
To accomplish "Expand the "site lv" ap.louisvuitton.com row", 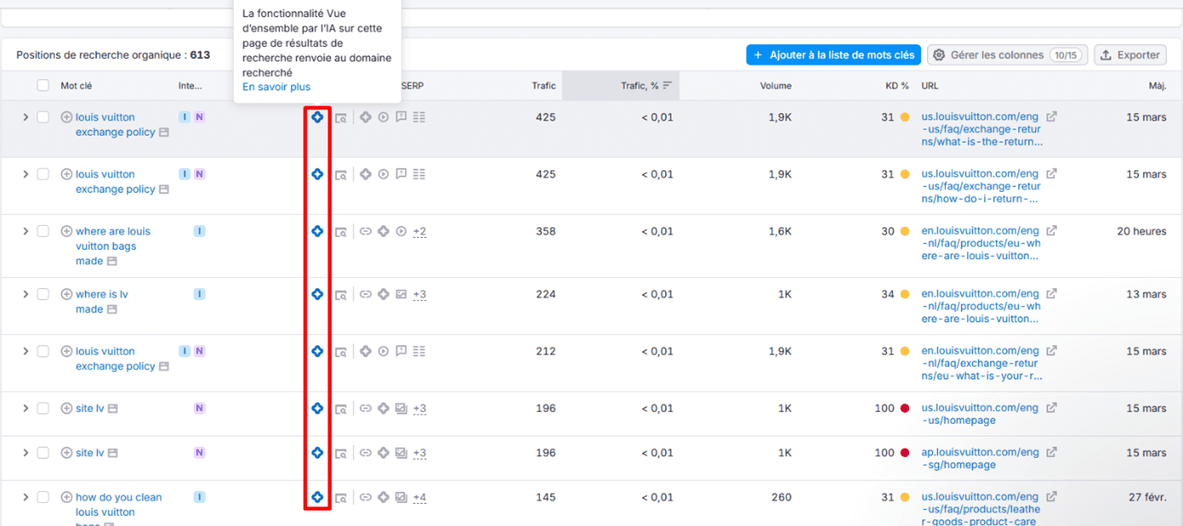I will (26, 453).
